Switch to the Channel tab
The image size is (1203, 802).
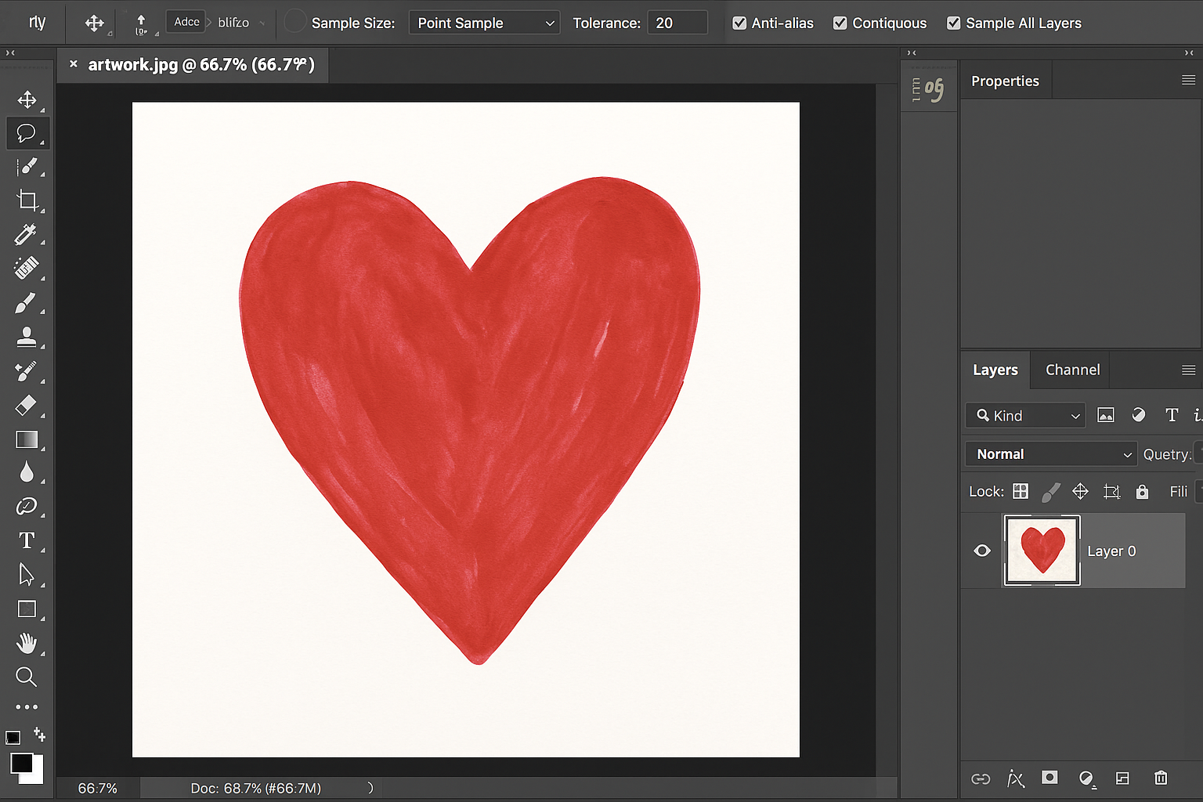1072,370
